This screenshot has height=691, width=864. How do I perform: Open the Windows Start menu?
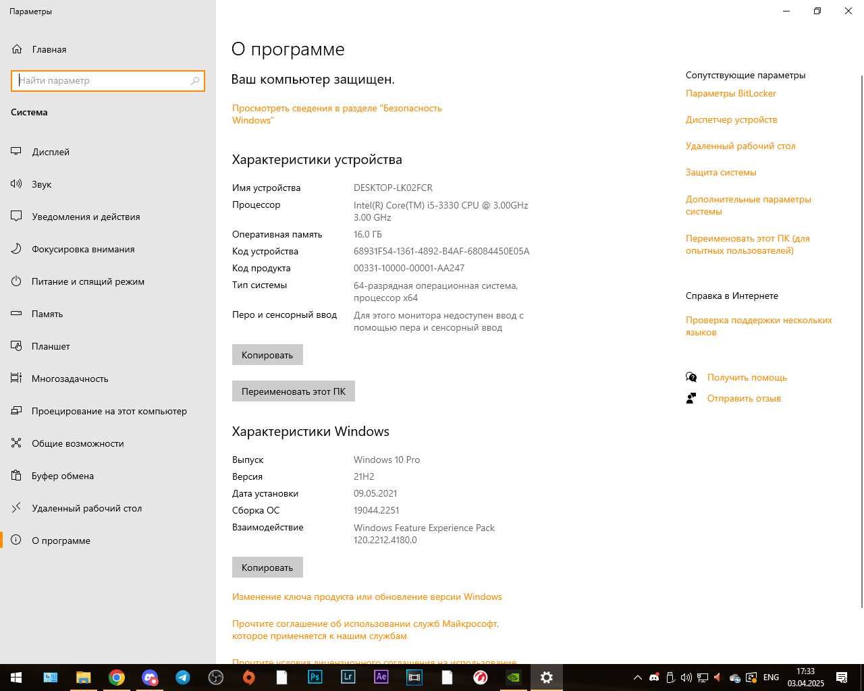coord(16,678)
